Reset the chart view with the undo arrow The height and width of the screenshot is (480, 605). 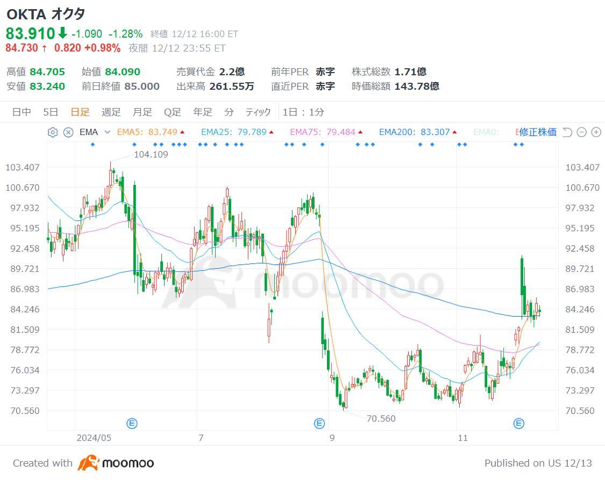(567, 132)
